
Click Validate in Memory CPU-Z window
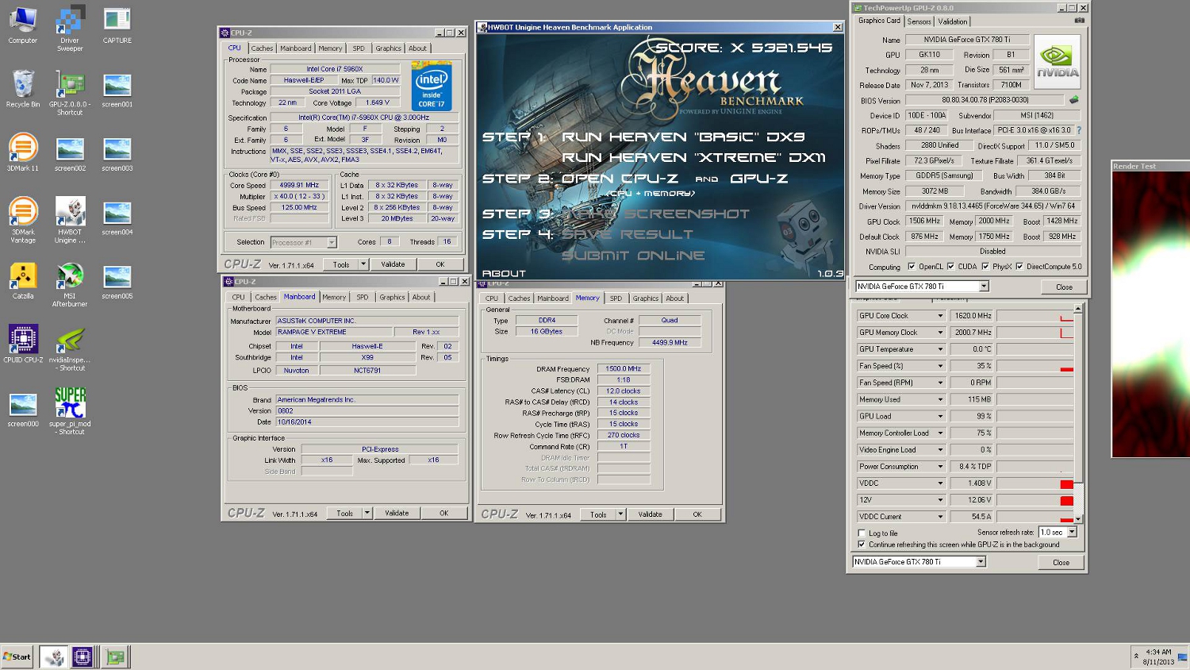coord(651,514)
